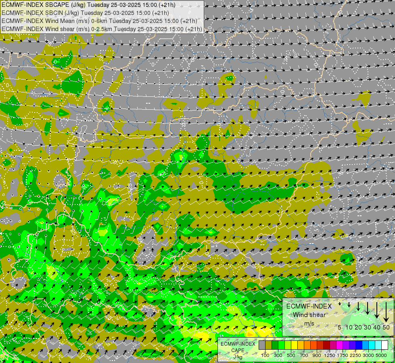Click the pure blue CAPE legend swatch
The width and height of the screenshot is (395, 363).
[x=359, y=345]
